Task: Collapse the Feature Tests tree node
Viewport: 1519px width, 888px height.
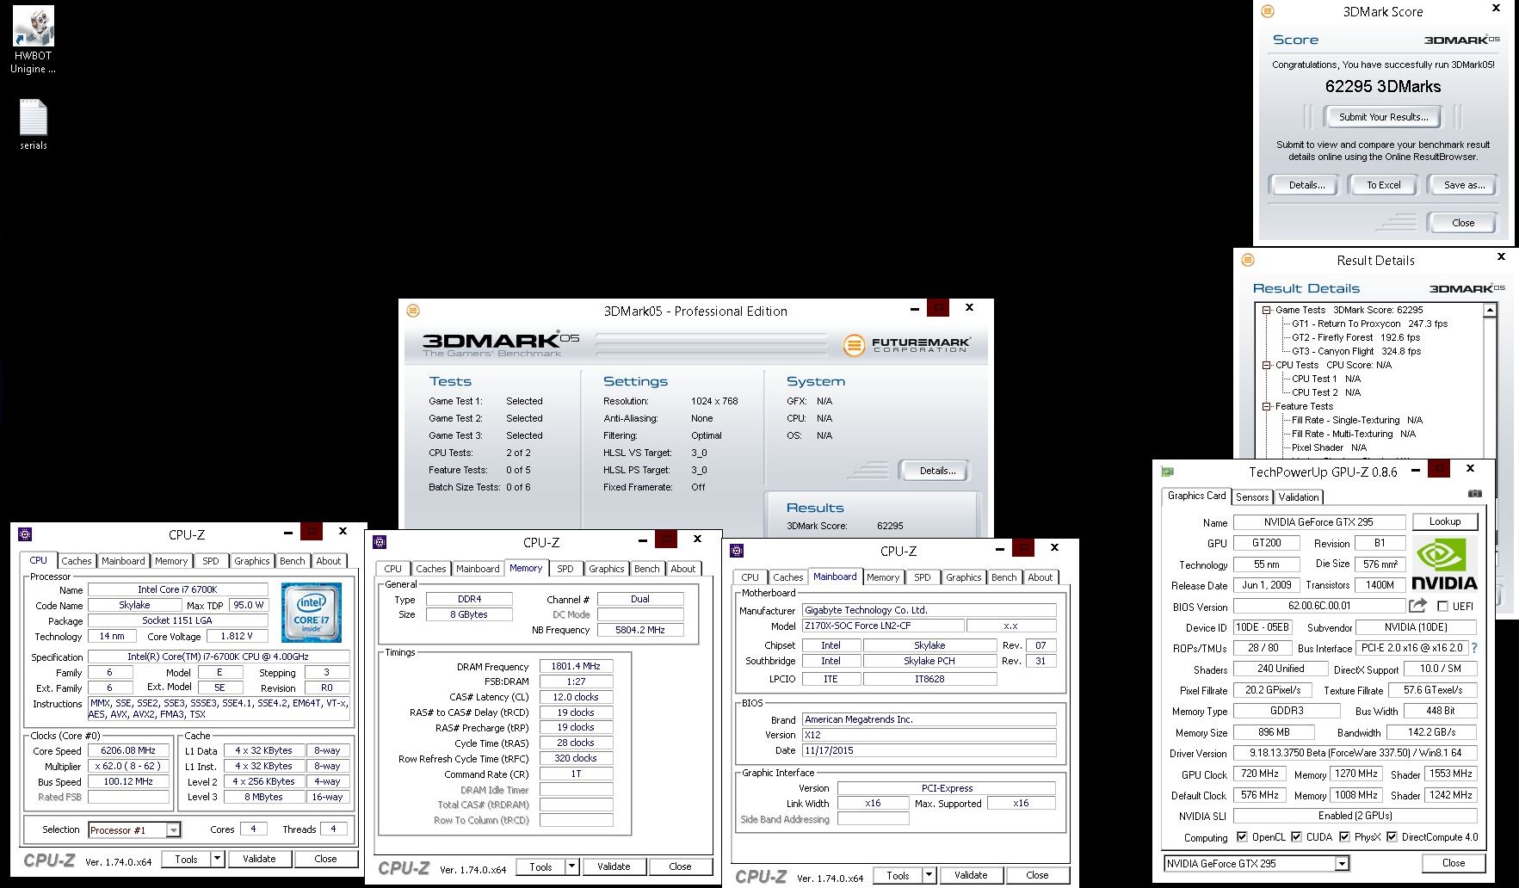Action: pyautogui.click(x=1267, y=407)
